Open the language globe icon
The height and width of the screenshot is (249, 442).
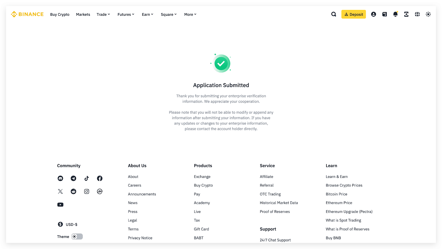pyautogui.click(x=417, y=14)
